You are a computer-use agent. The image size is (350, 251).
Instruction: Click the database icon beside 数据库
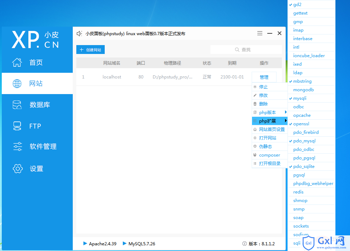[x=17, y=105]
